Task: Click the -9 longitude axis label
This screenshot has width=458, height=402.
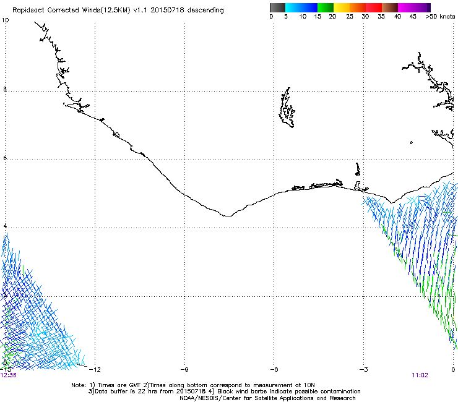Action: (184, 369)
